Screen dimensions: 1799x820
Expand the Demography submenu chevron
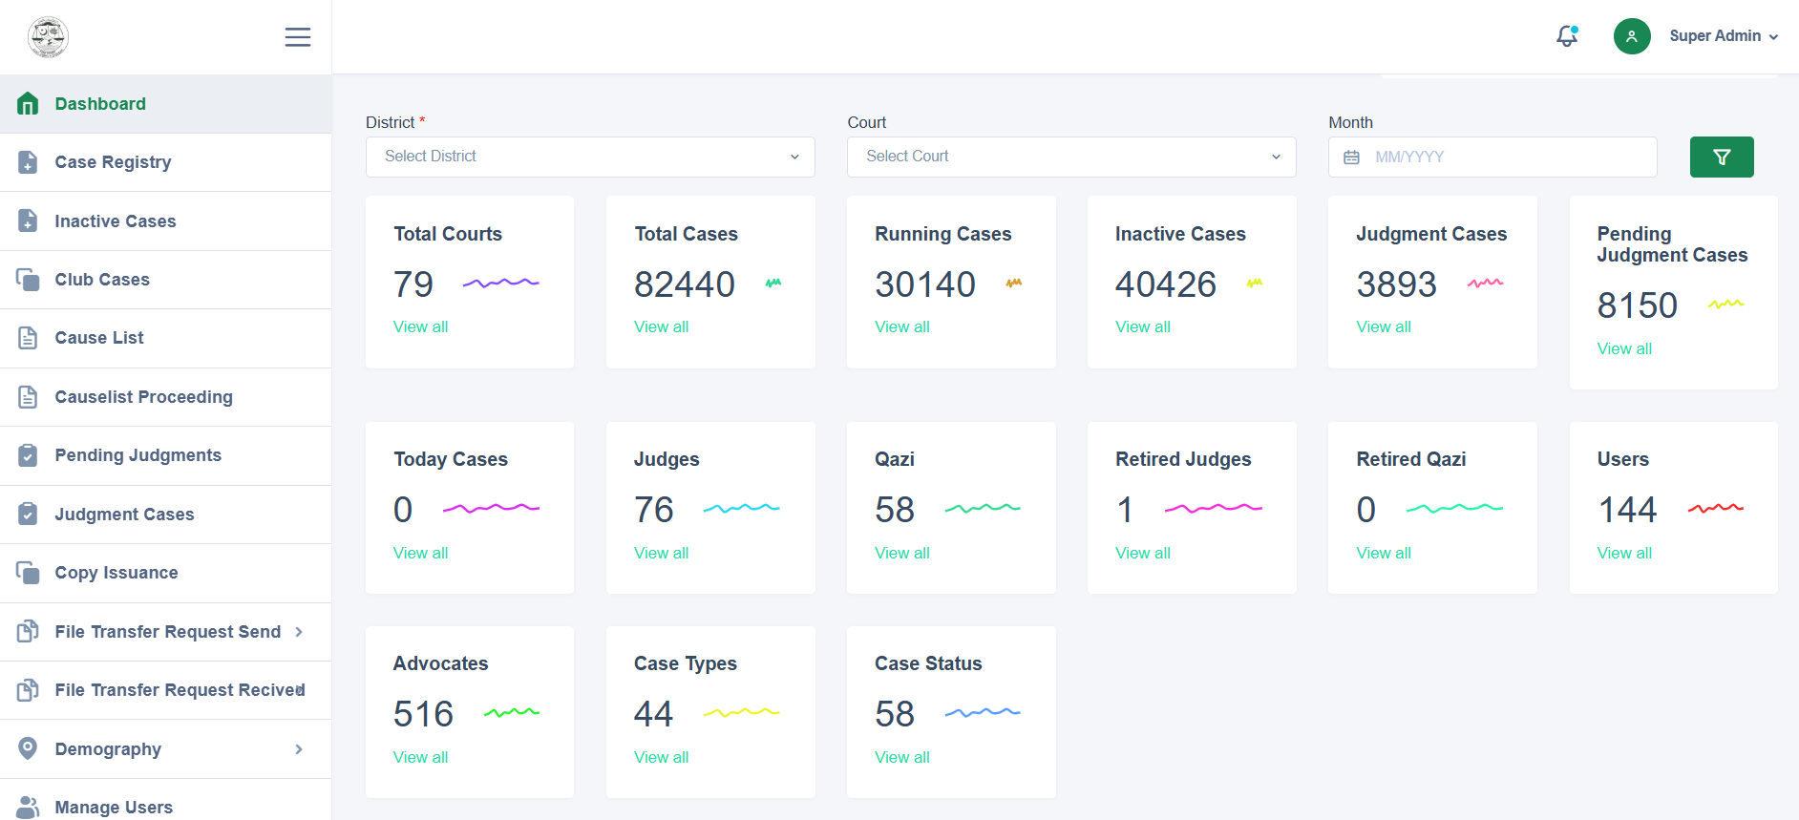pos(299,749)
